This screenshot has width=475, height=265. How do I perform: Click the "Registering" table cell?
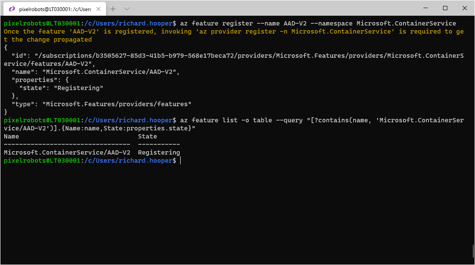pyautogui.click(x=159, y=152)
